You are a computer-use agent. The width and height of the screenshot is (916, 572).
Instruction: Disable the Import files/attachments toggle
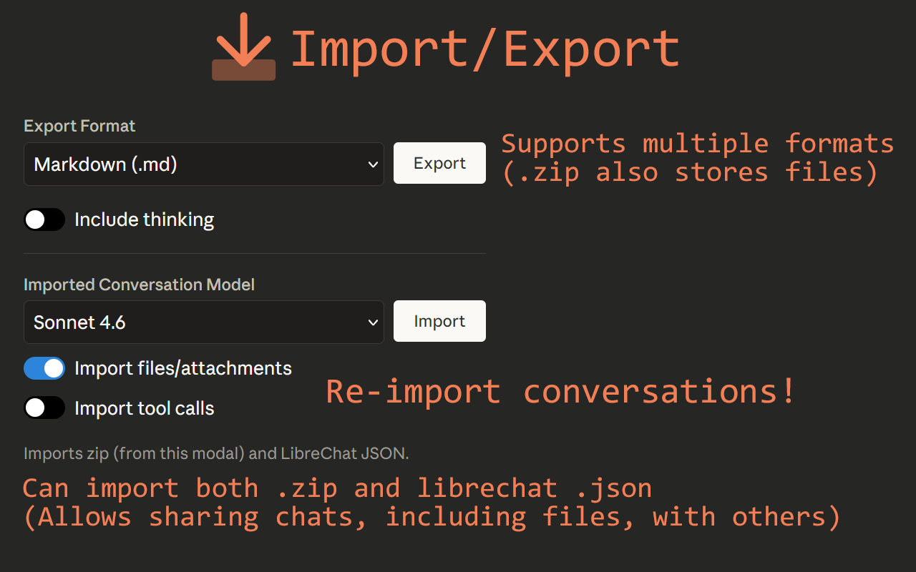[x=44, y=368]
